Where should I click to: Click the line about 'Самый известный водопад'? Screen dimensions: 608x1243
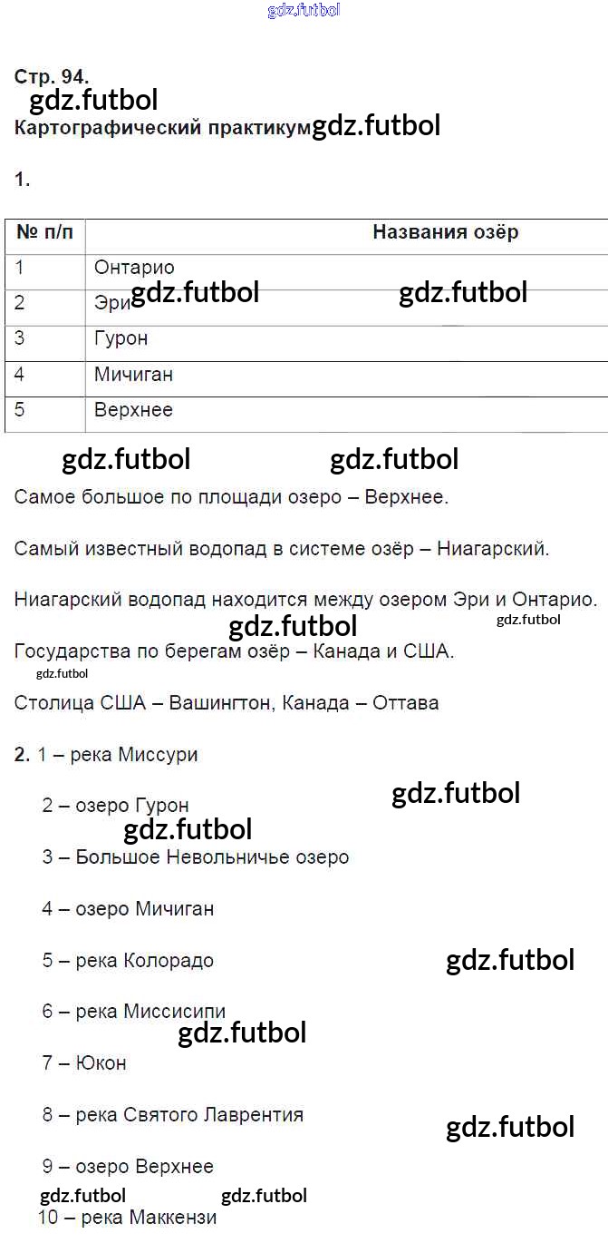click(x=283, y=549)
